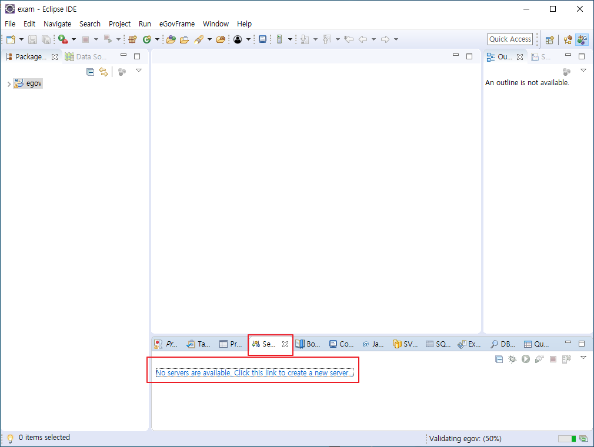Open the New Java Class dropdown arrow
The image size is (594, 447).
[x=157, y=39]
